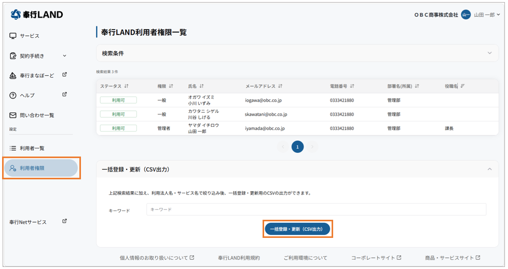Sort by ステータス column
Image resolution: width=508 pixels, height=269 pixels.
[x=127, y=86]
